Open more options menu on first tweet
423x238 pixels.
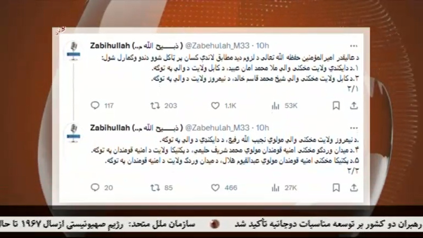pos(354,46)
